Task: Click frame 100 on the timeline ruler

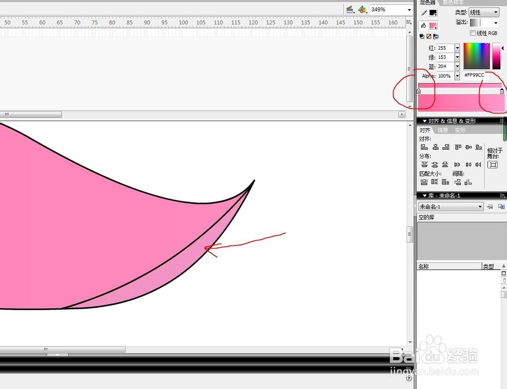Action: (184, 23)
